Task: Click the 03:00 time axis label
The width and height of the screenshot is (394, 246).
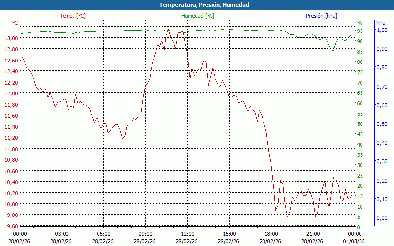Action: point(62,234)
